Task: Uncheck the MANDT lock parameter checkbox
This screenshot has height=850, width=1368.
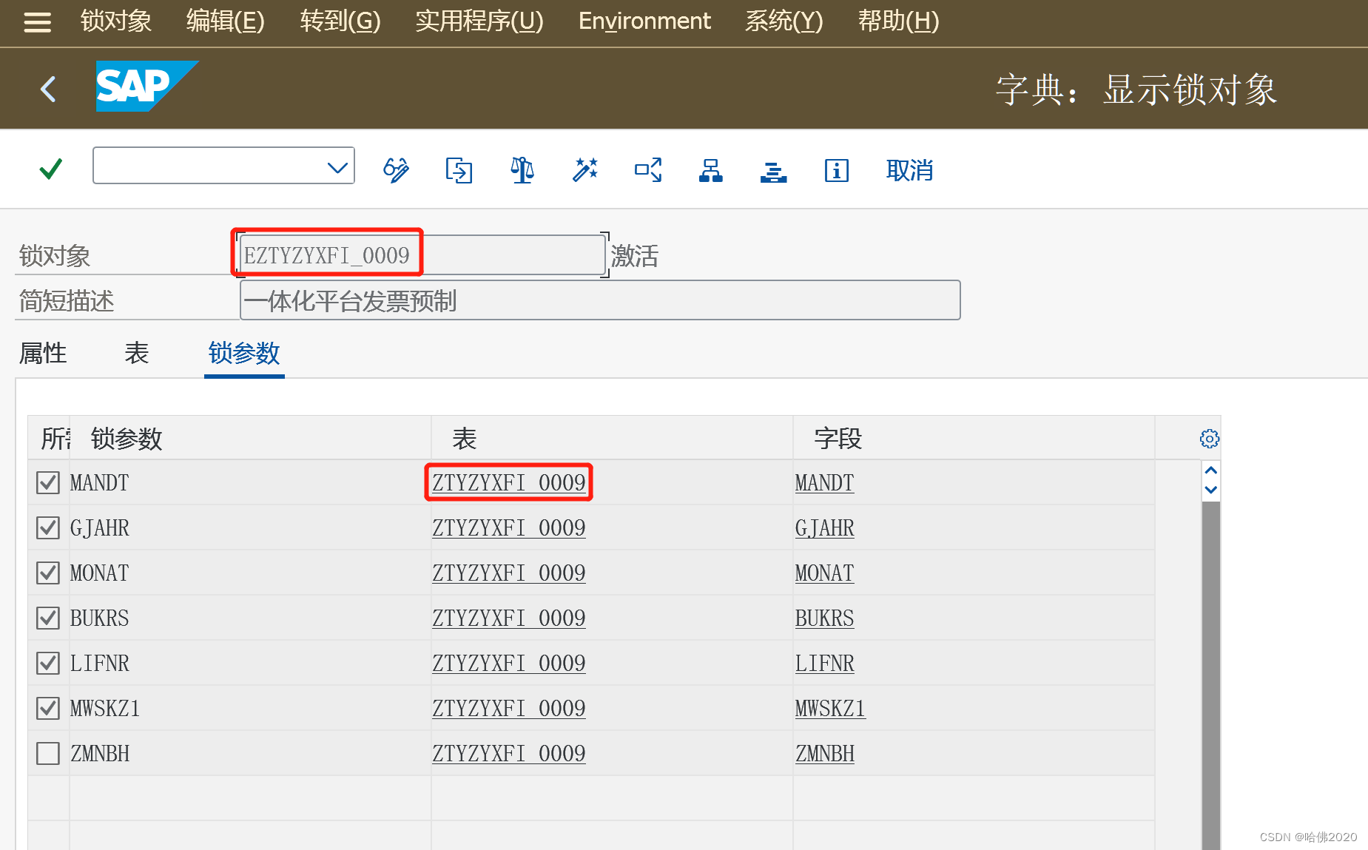Action: pyautogui.click(x=47, y=482)
